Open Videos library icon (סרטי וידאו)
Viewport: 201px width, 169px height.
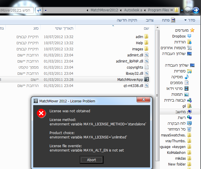click(186, 88)
